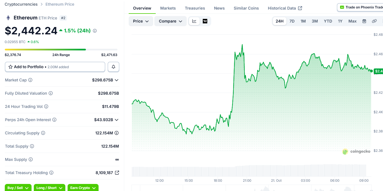Open the Buy / Sell dropdown
Screen dimensions: 383x191
(x=18, y=188)
